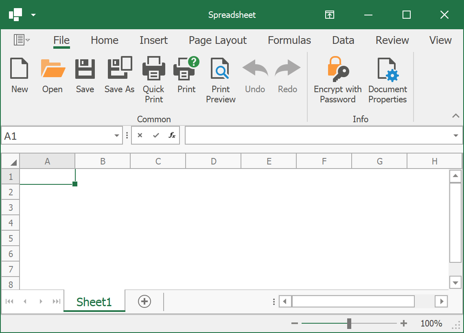Switch to the Formulas tab
This screenshot has width=464, height=333.
tap(289, 40)
